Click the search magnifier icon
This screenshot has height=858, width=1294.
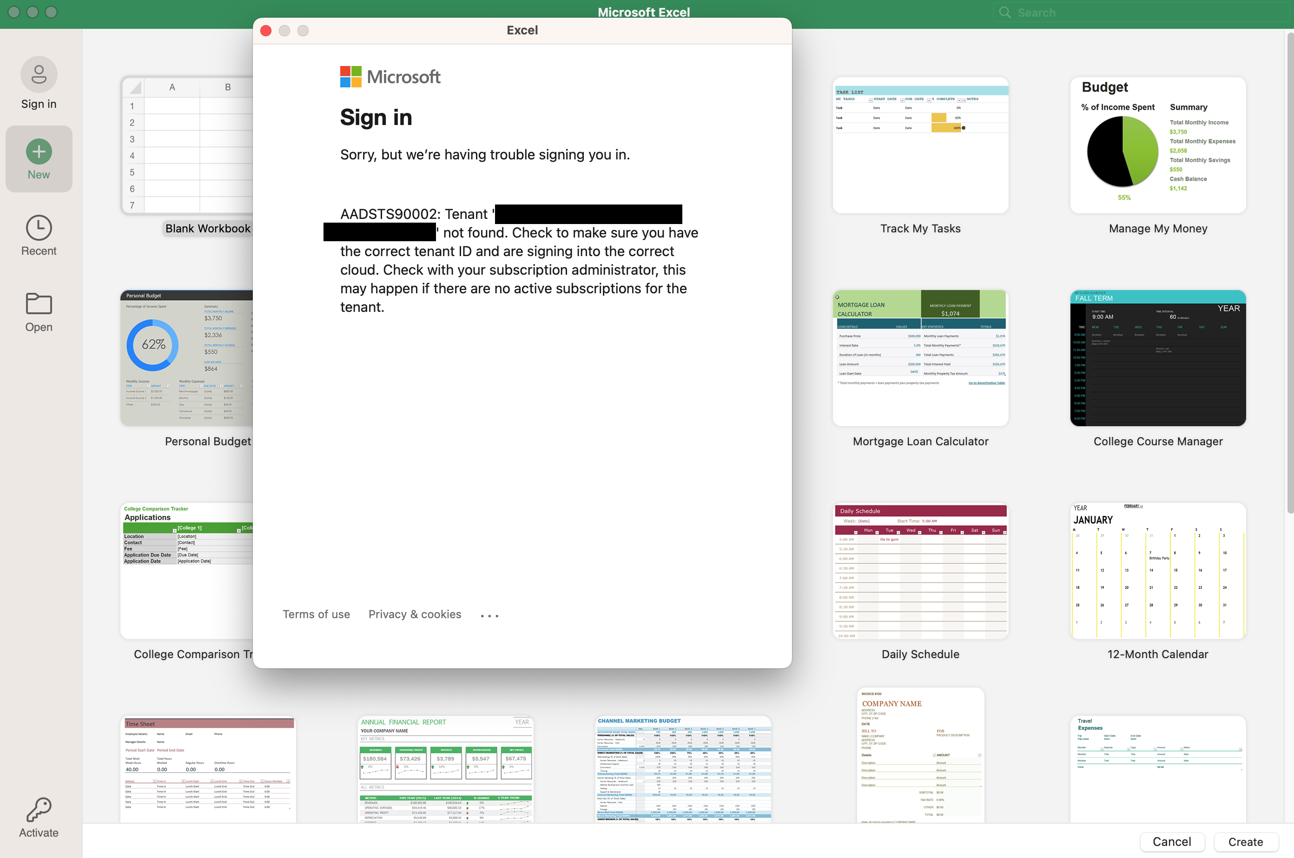point(1004,13)
